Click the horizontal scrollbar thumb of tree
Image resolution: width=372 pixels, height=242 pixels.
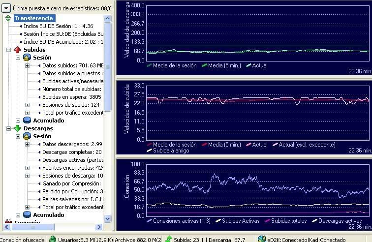point(33,227)
